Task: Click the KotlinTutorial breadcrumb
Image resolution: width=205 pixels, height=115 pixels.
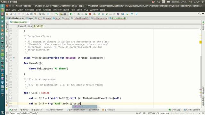Action: coord(15,18)
